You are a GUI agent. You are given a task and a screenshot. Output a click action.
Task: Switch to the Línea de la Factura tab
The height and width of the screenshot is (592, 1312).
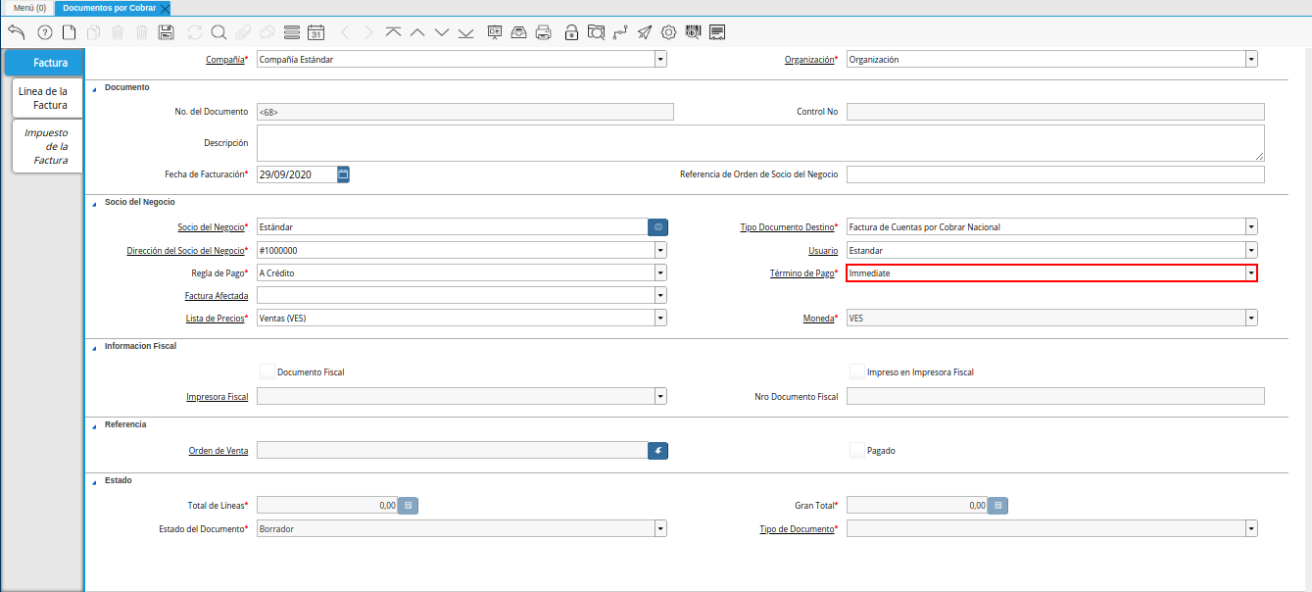(47, 98)
